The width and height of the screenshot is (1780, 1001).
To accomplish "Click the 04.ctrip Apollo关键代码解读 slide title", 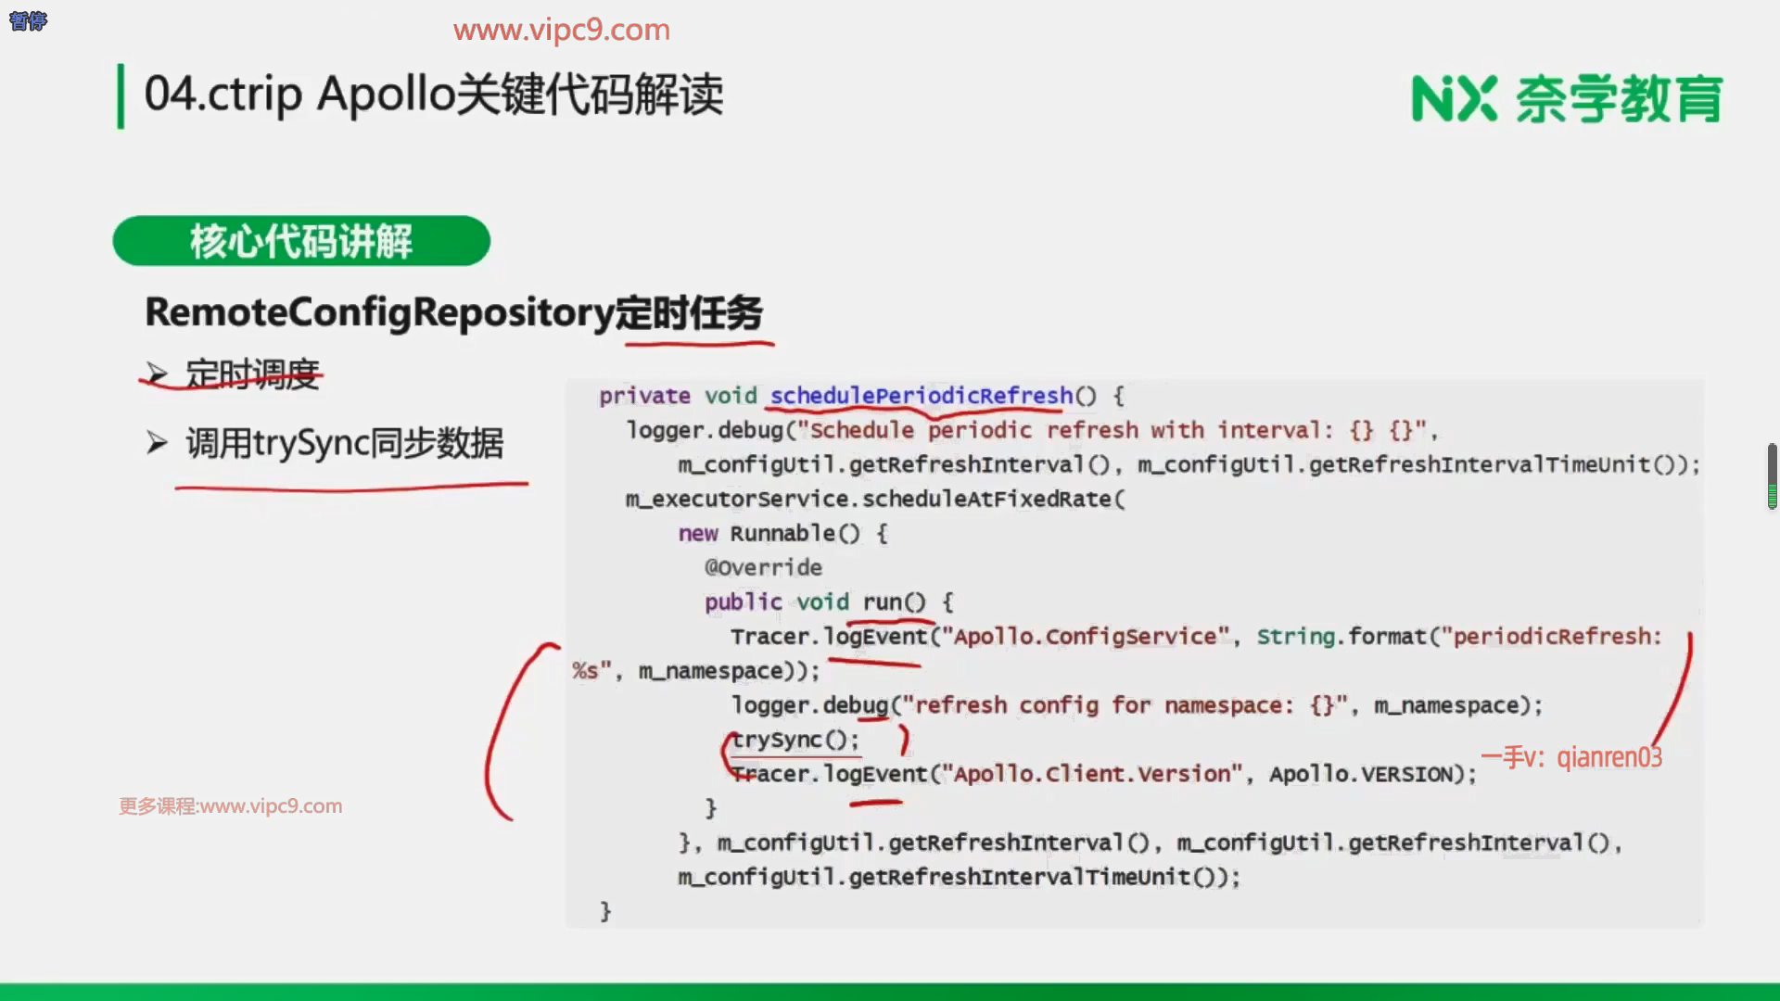I will click(x=433, y=95).
